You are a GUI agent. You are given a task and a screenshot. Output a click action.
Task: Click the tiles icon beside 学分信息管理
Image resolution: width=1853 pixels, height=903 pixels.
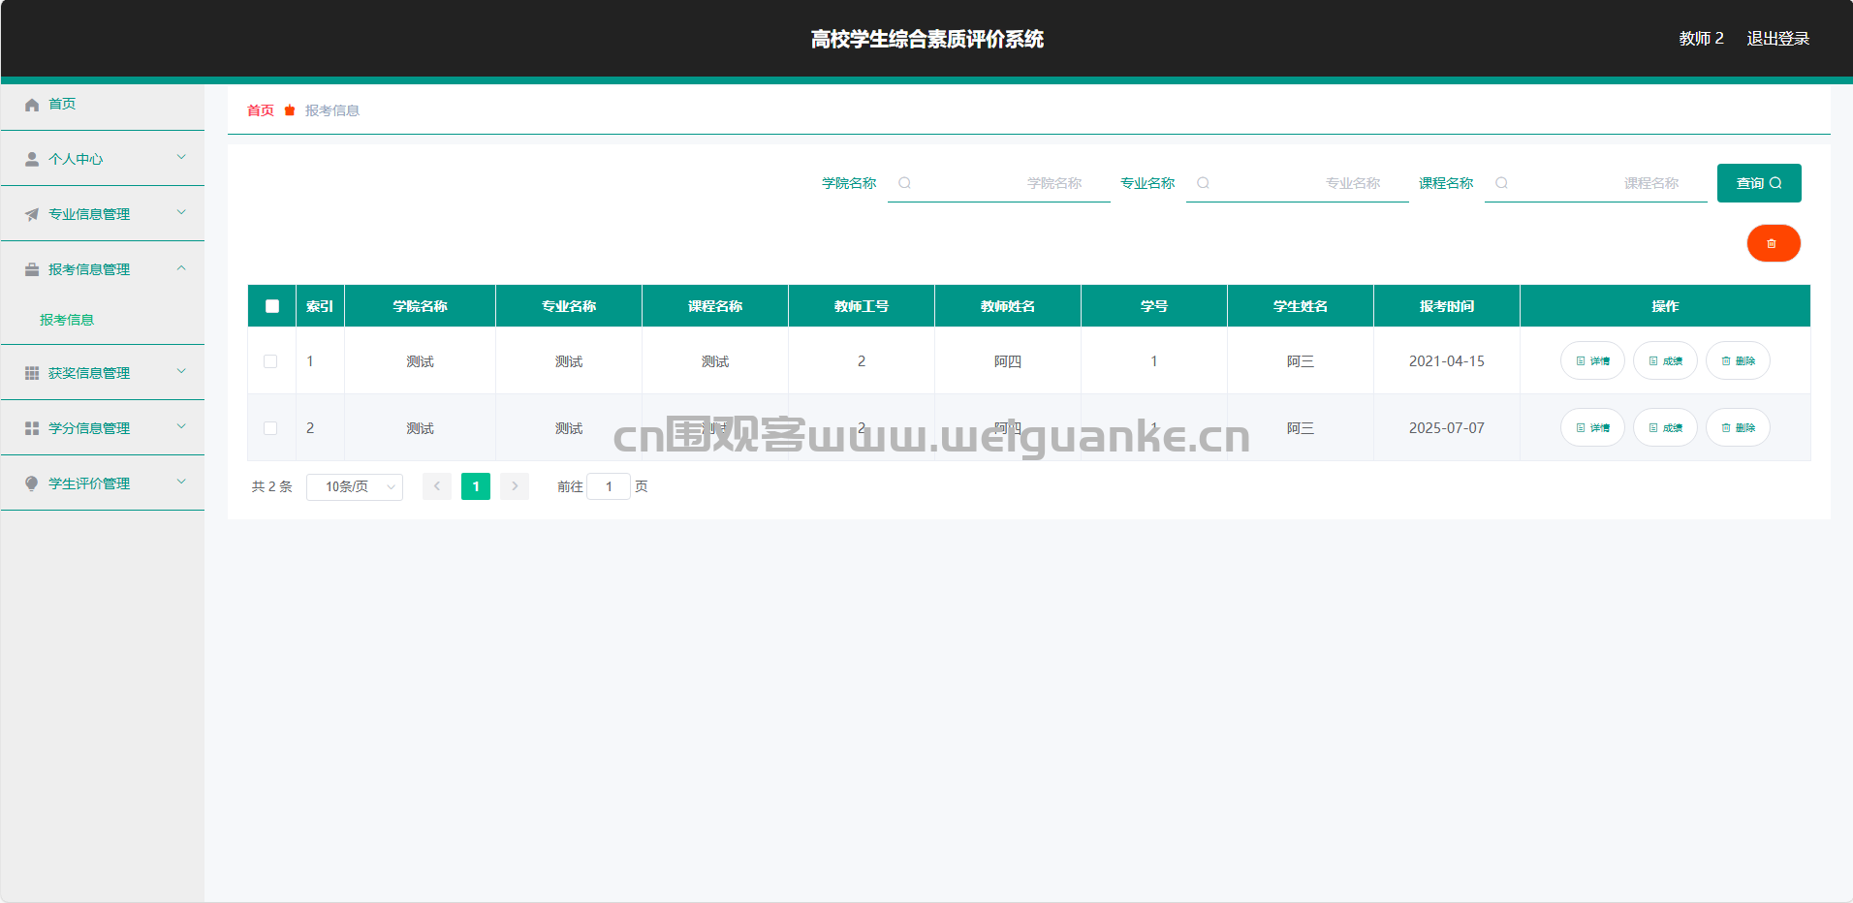(x=32, y=429)
